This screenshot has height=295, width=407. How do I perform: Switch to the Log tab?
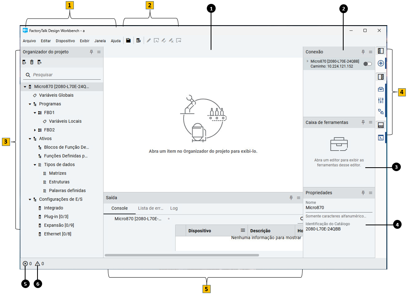174,208
